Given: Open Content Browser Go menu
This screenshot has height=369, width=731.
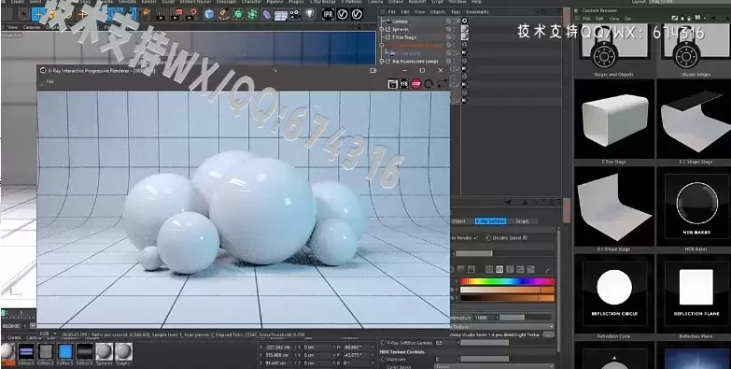Looking at the screenshot, I should (x=627, y=19).
